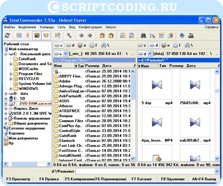Open the right panel drive d dropdown
Screen dimensions: 223x186
tap(150, 54)
